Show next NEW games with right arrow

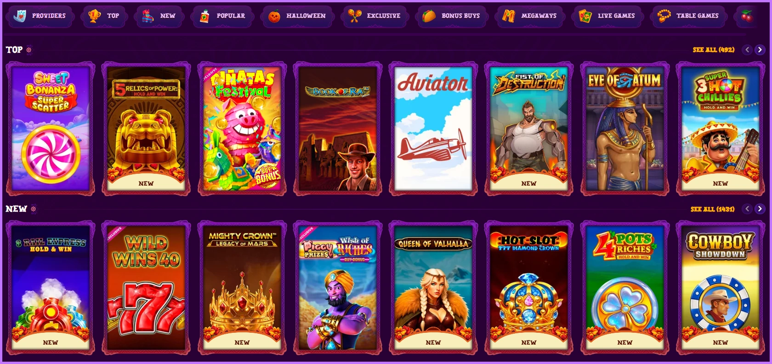tap(760, 209)
